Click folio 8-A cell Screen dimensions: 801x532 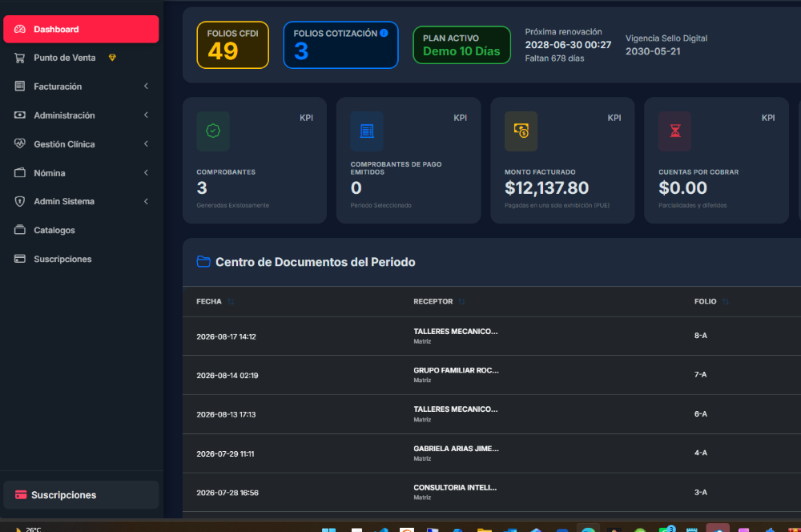[x=700, y=336]
